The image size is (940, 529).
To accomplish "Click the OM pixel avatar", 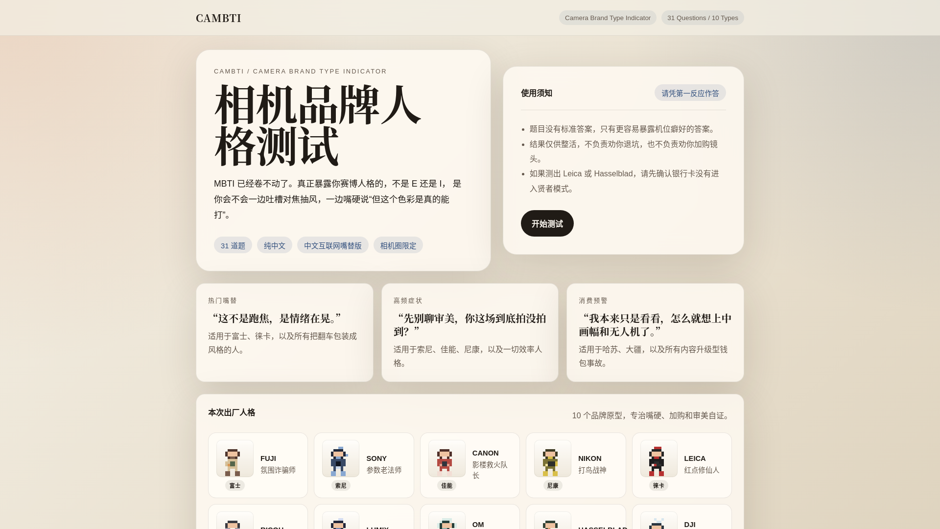I will [447, 521].
